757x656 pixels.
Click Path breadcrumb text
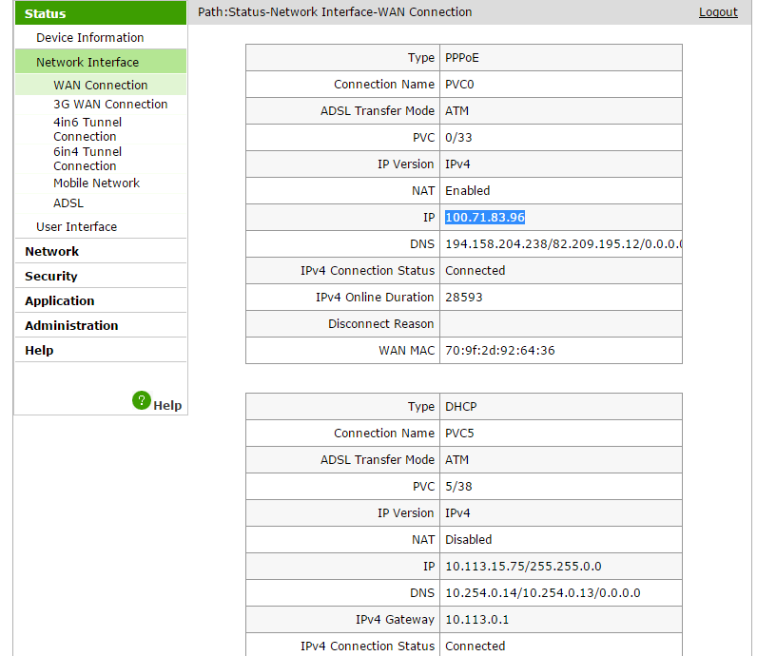point(335,12)
